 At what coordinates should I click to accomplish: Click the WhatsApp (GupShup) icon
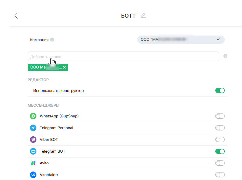33,116
